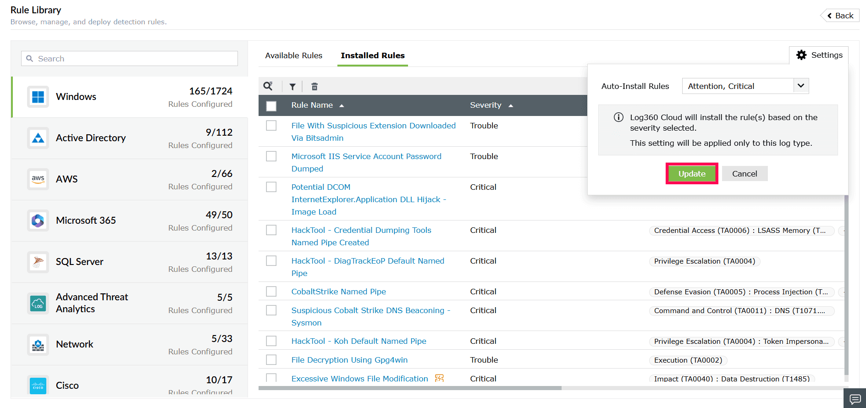
Task: Click Credential Access (TA0006) LSASS Memory tag
Action: (742, 231)
